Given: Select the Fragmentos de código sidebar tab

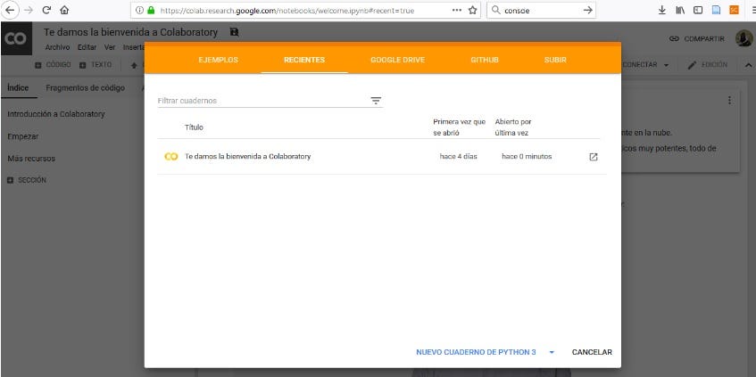Looking at the screenshot, I should pyautogui.click(x=86, y=88).
